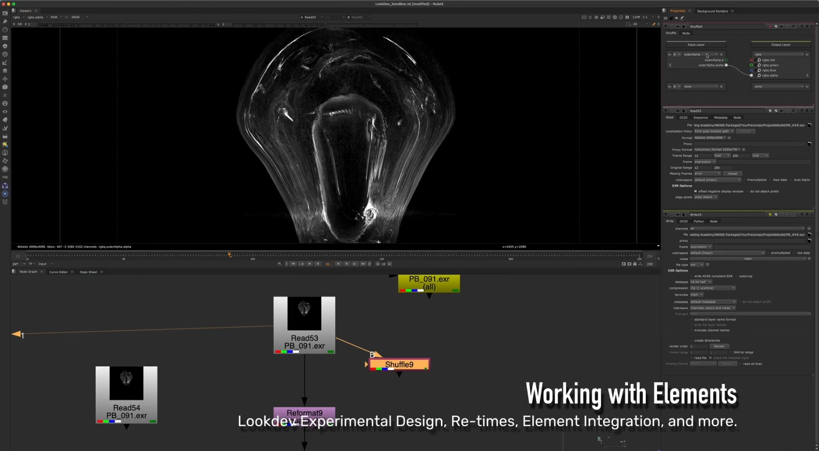Enable write ACES compliant EXR in Write10
Screen dimensions: 819x451
[x=691, y=276]
